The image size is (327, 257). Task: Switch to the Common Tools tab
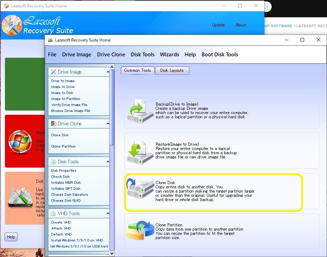click(x=138, y=70)
